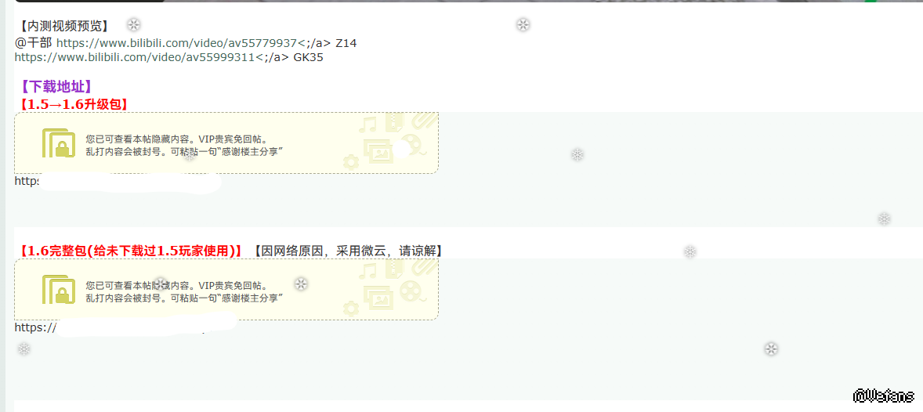The height and width of the screenshot is (412, 923).
Task: Click the 【1.5→1.6升级包】 red heading
Action: point(74,104)
